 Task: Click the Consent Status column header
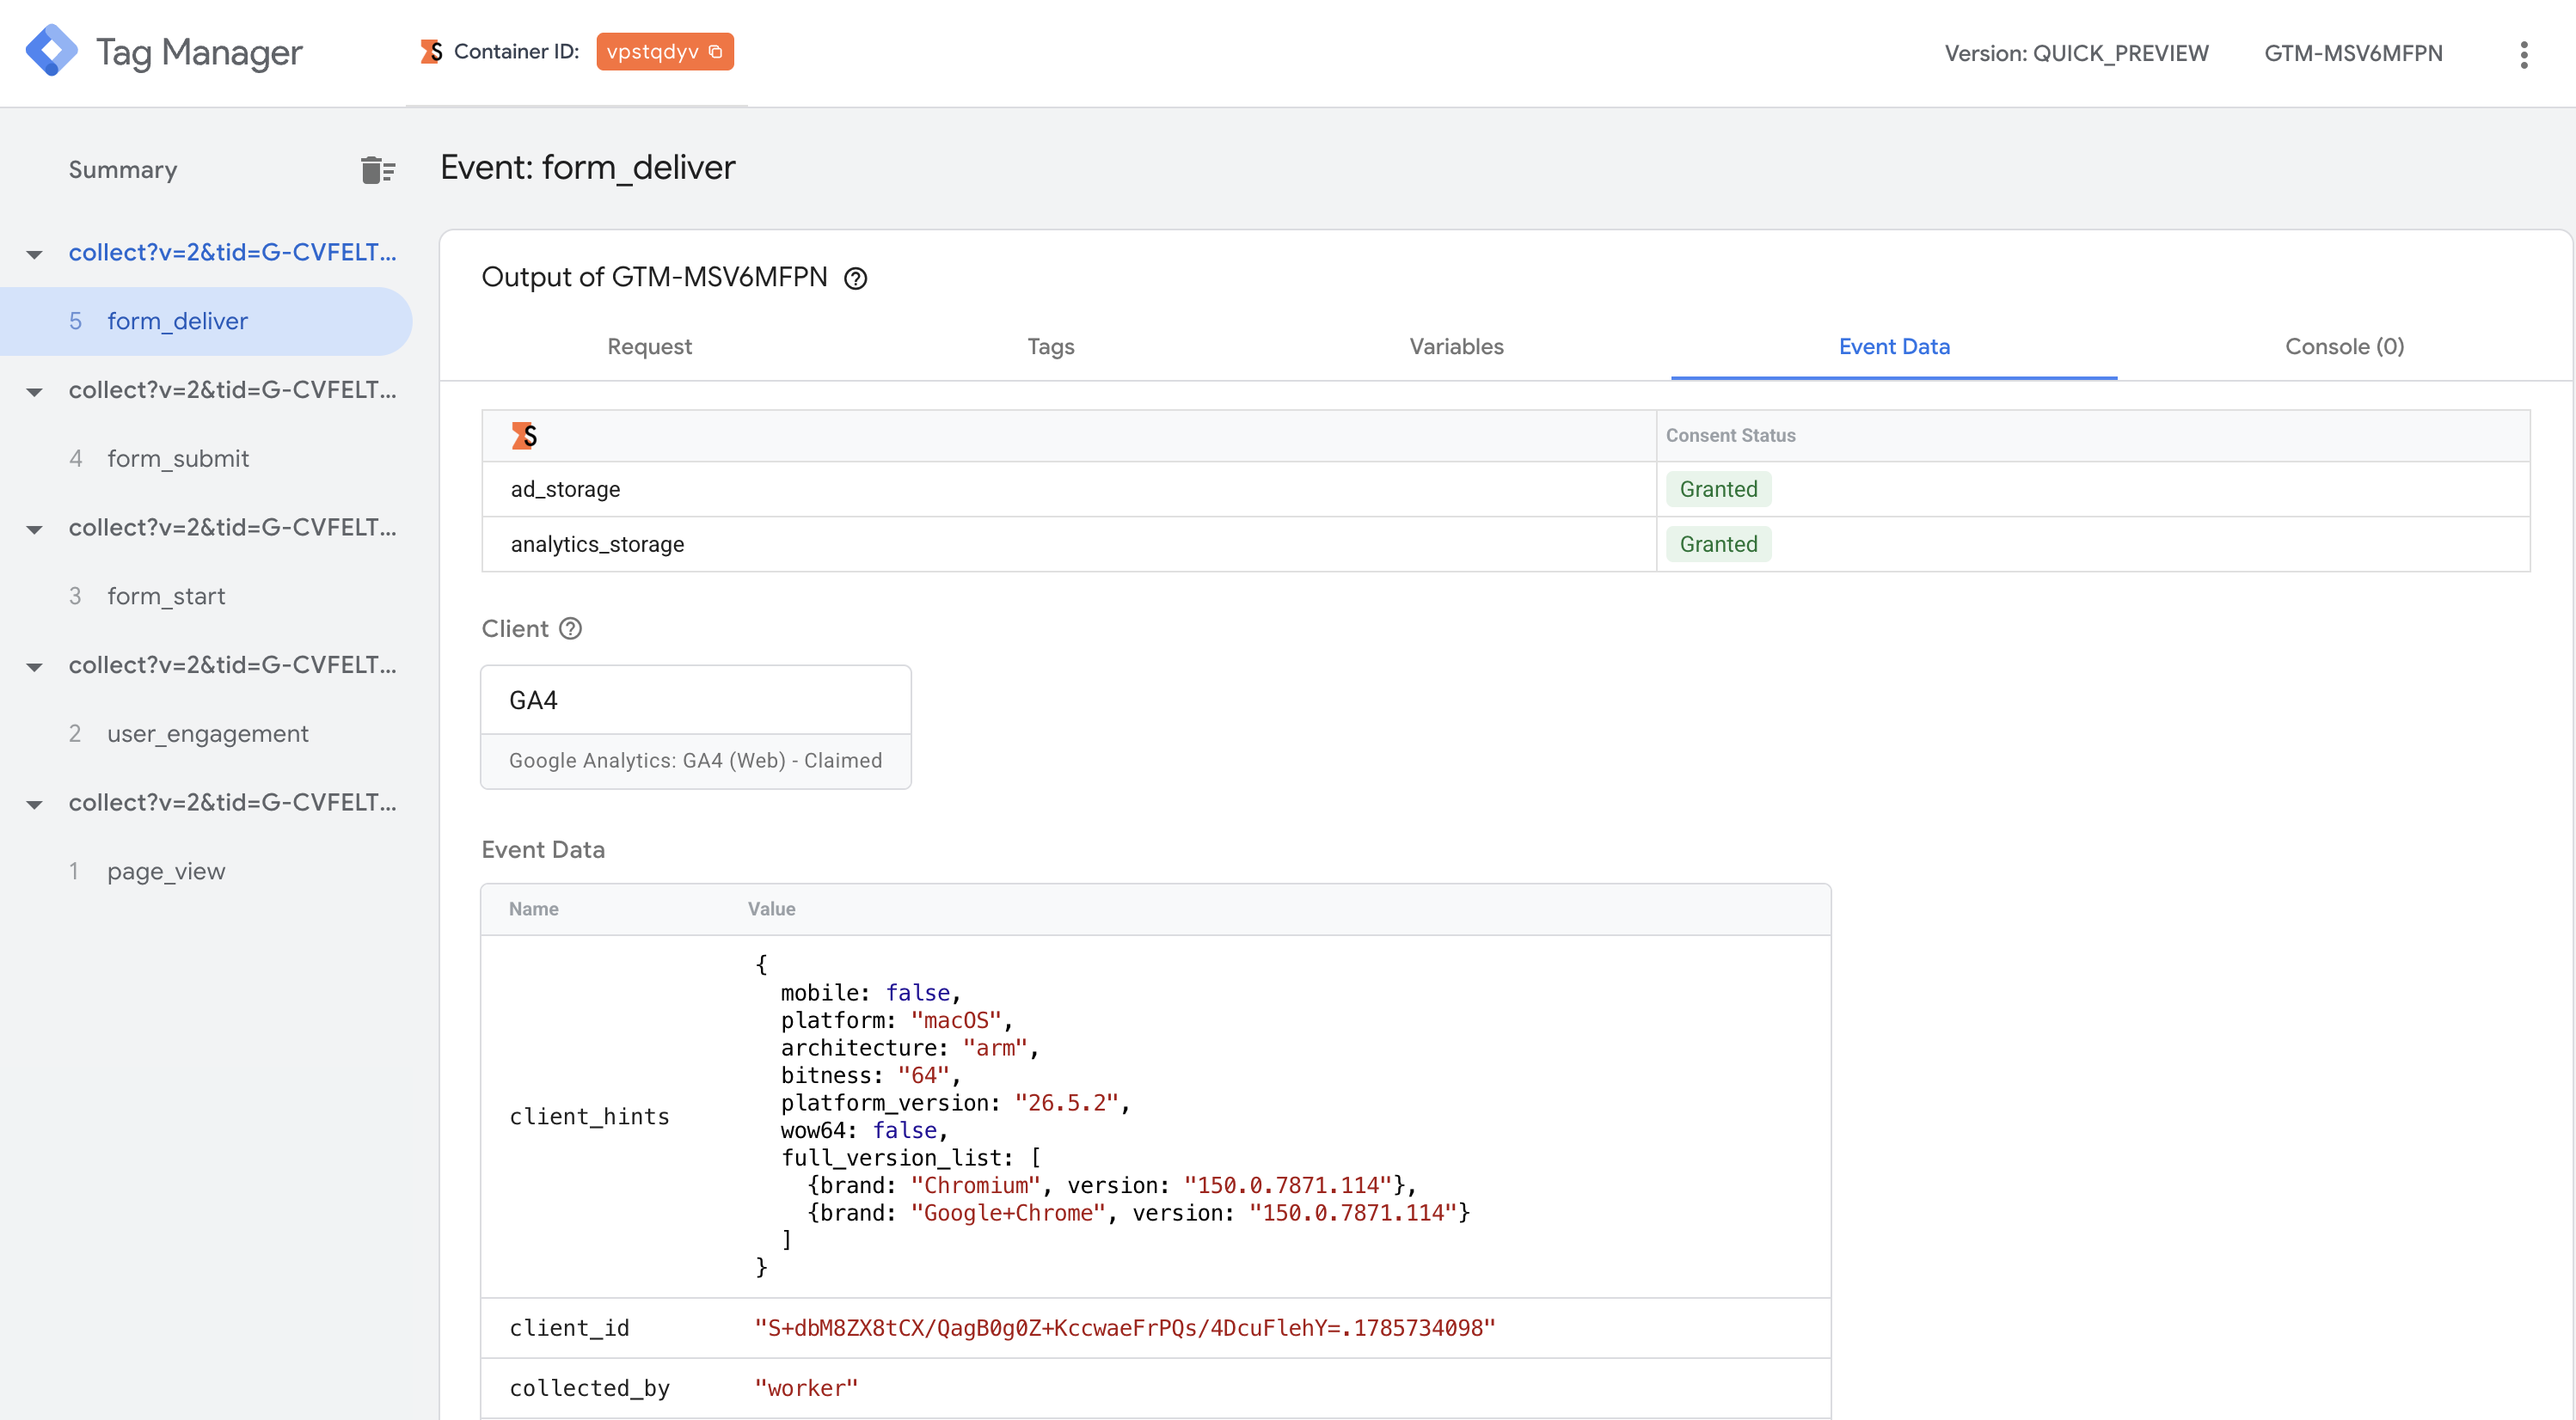tap(1730, 435)
